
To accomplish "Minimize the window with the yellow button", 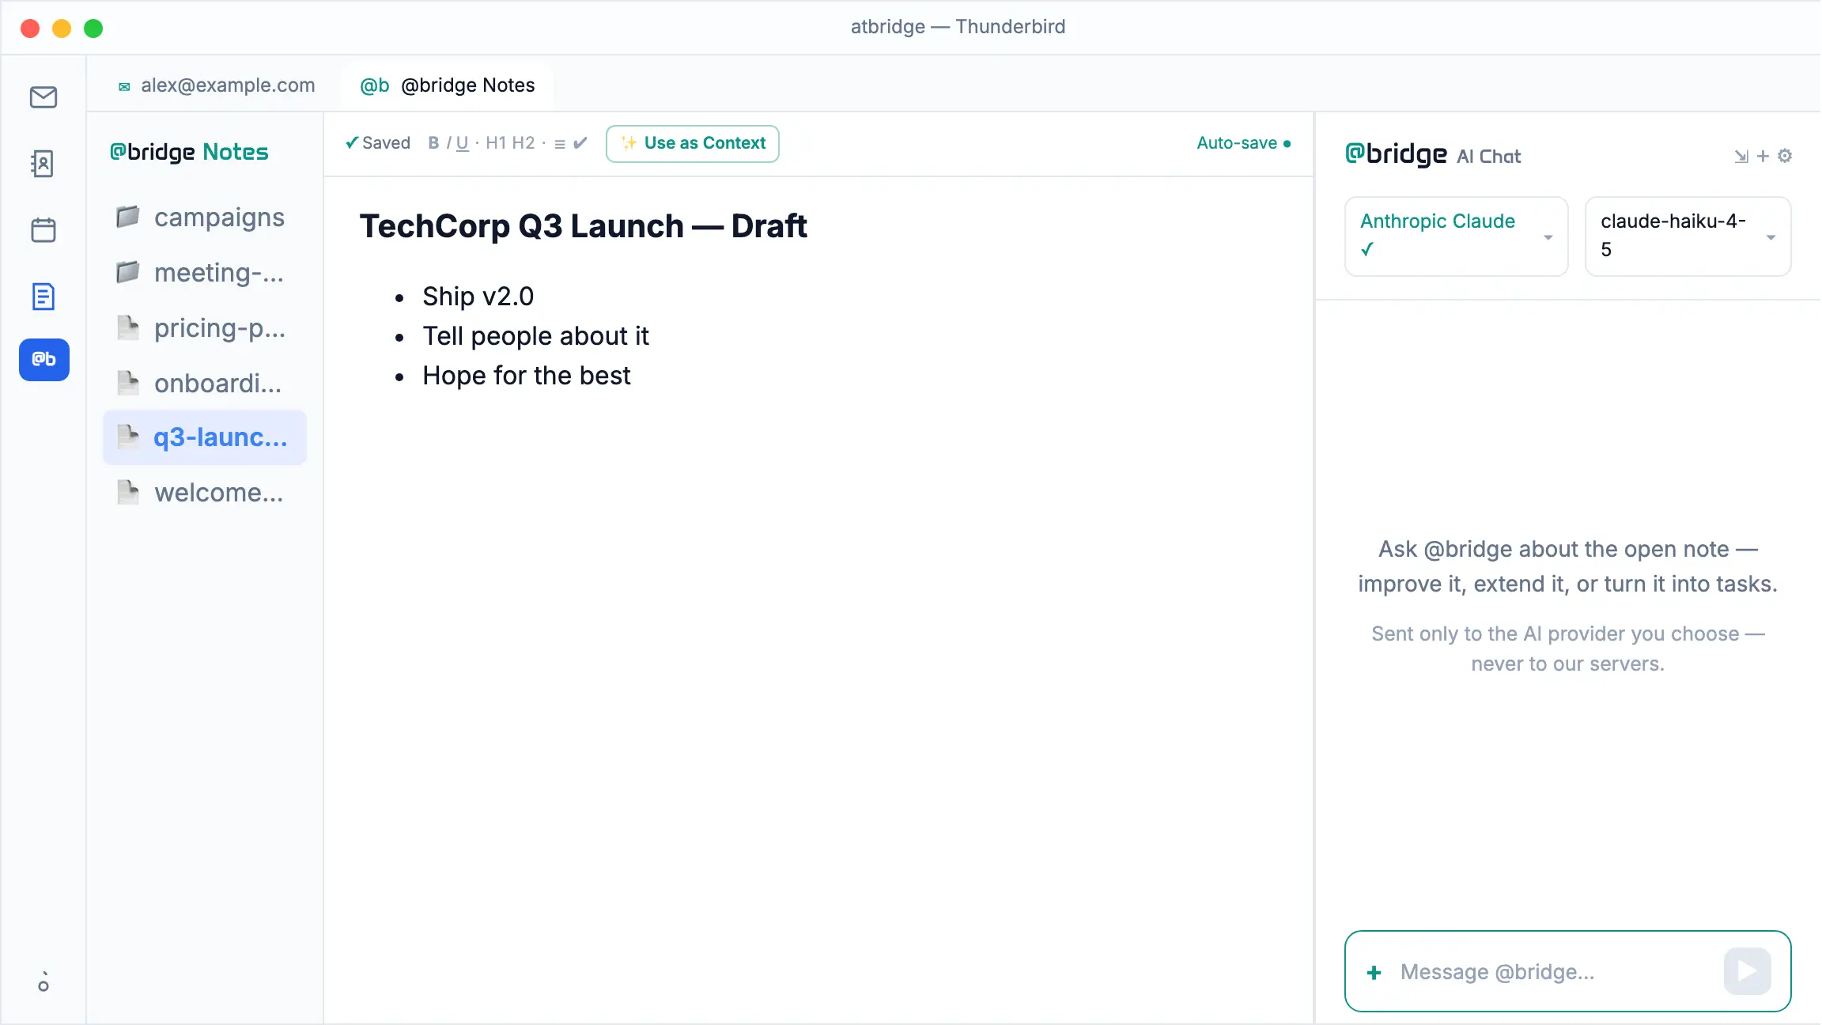I will click(x=62, y=28).
